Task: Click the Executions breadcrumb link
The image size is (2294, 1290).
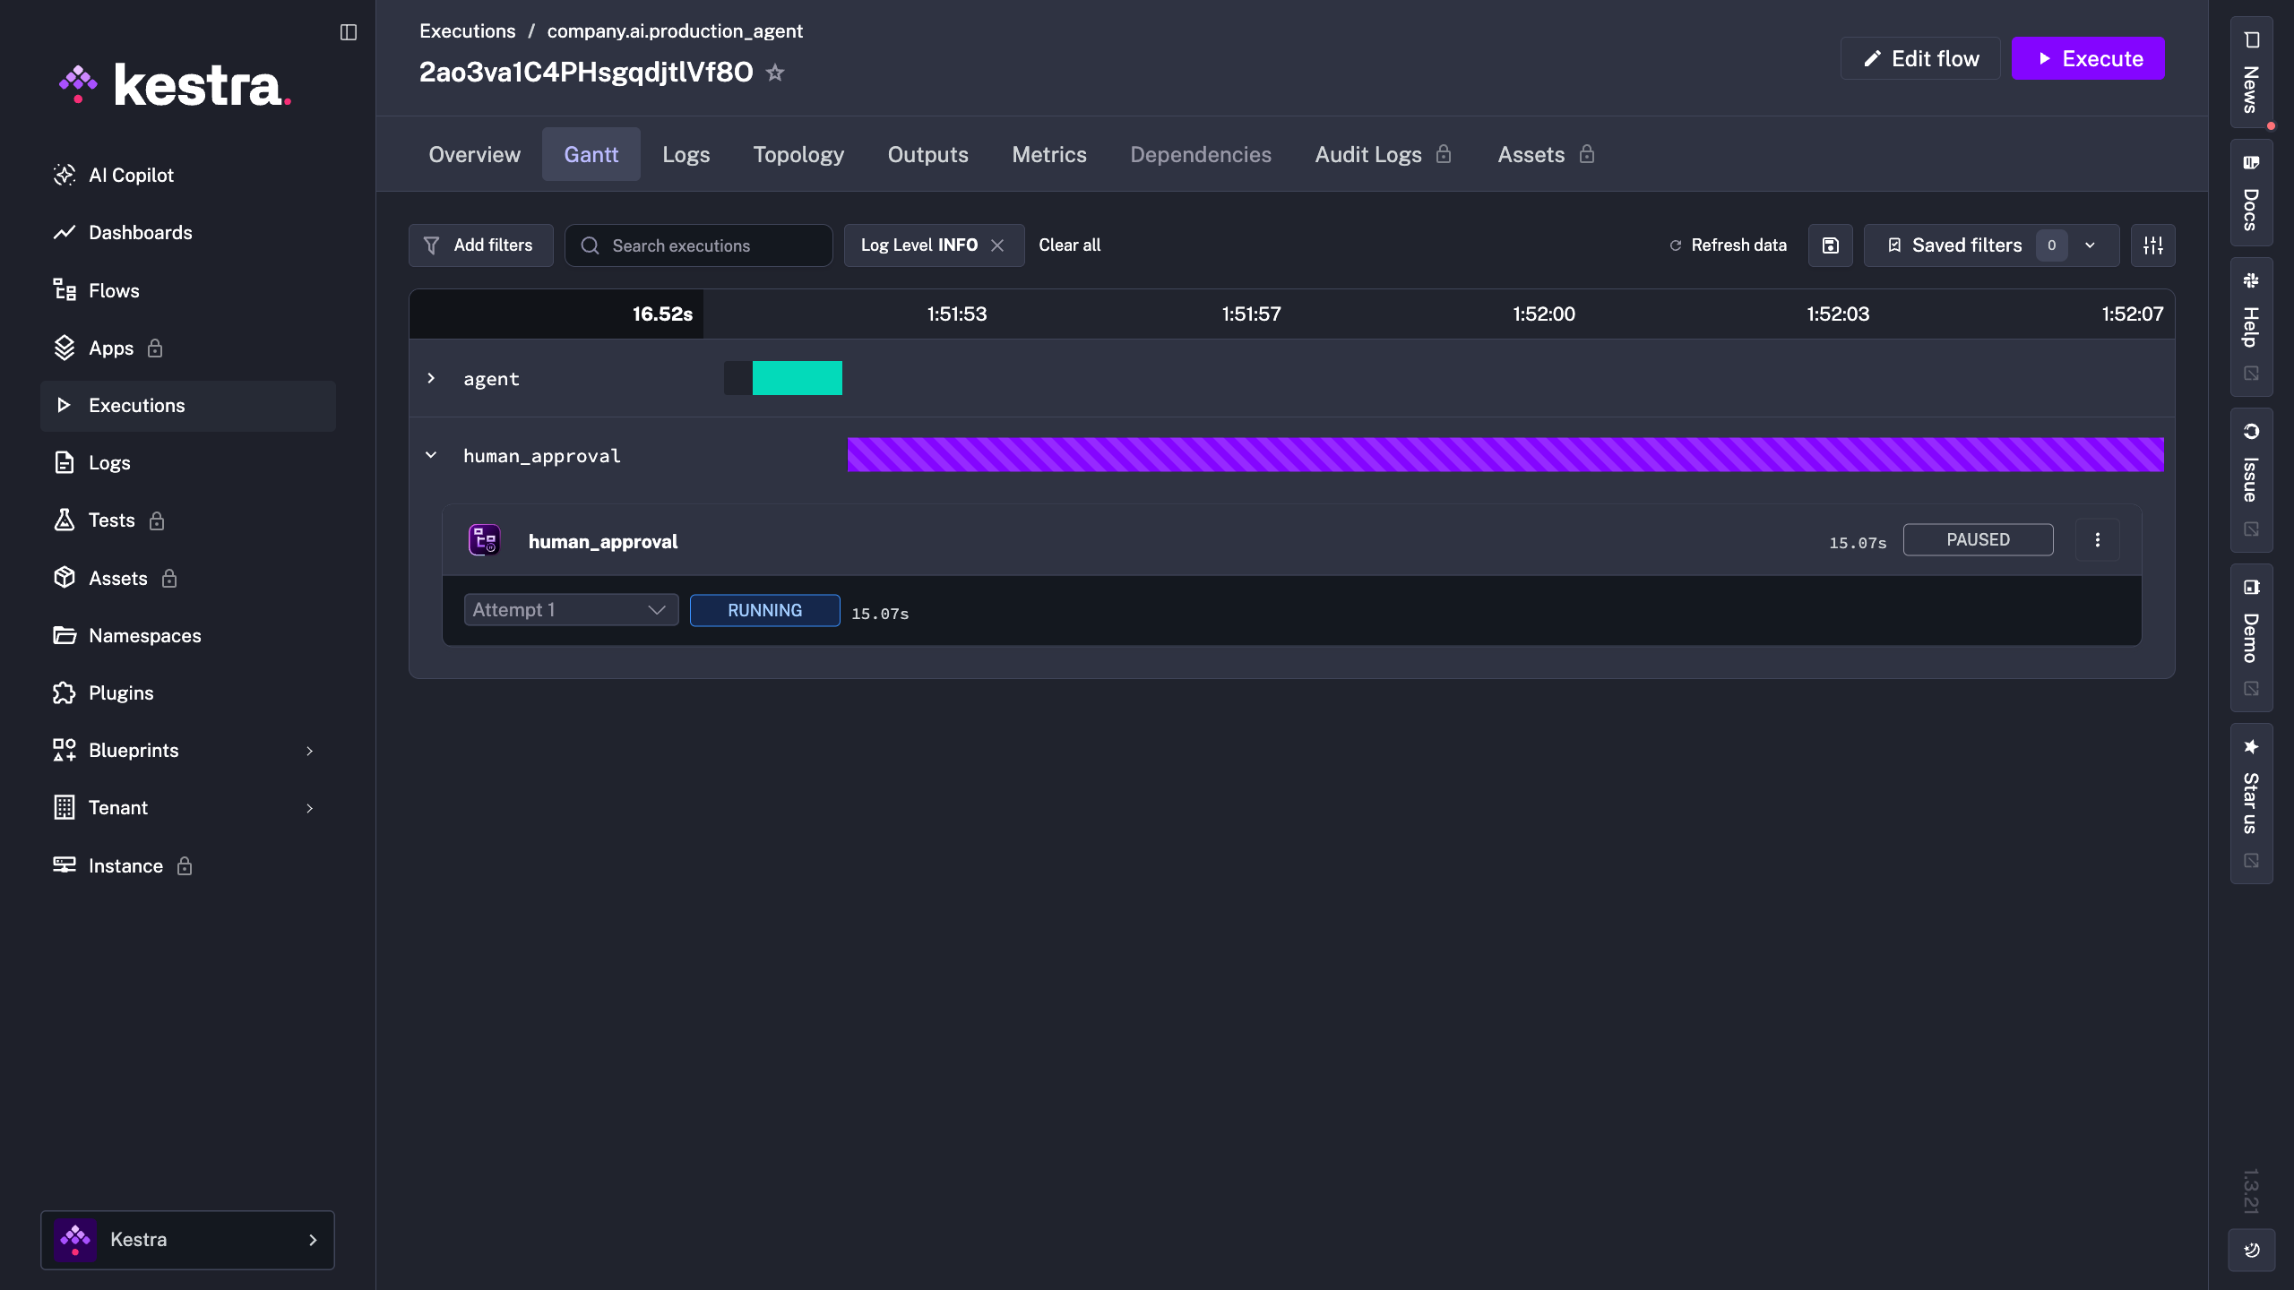Action: [467, 30]
